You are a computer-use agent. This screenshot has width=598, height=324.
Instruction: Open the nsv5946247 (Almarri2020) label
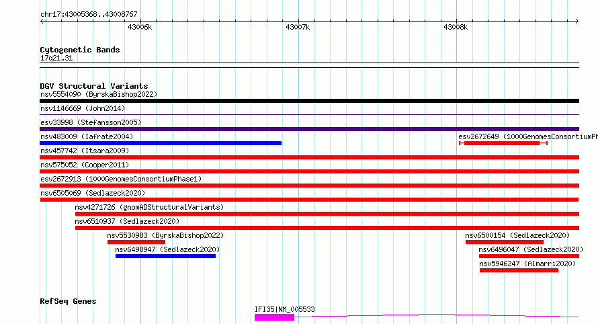527,264
